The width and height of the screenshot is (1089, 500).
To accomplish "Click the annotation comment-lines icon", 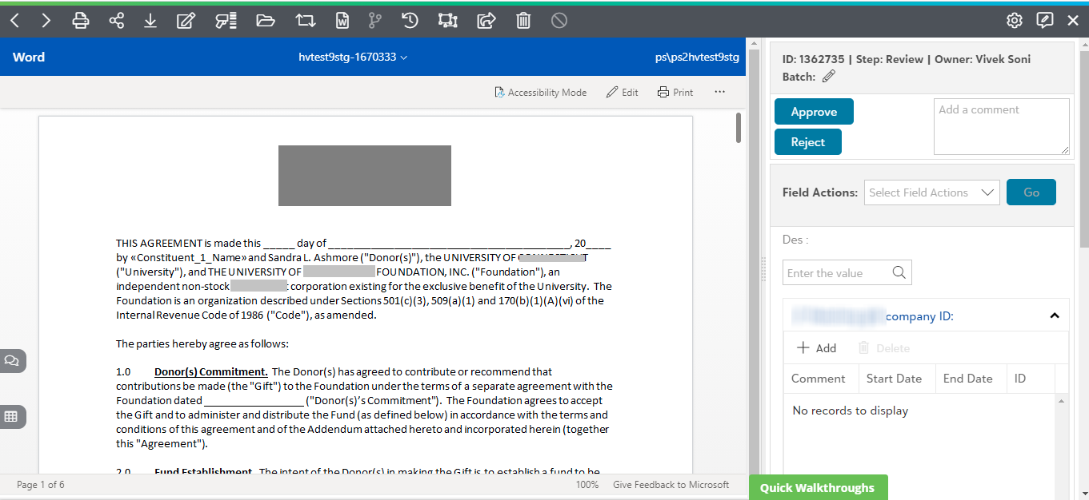I will [226, 21].
